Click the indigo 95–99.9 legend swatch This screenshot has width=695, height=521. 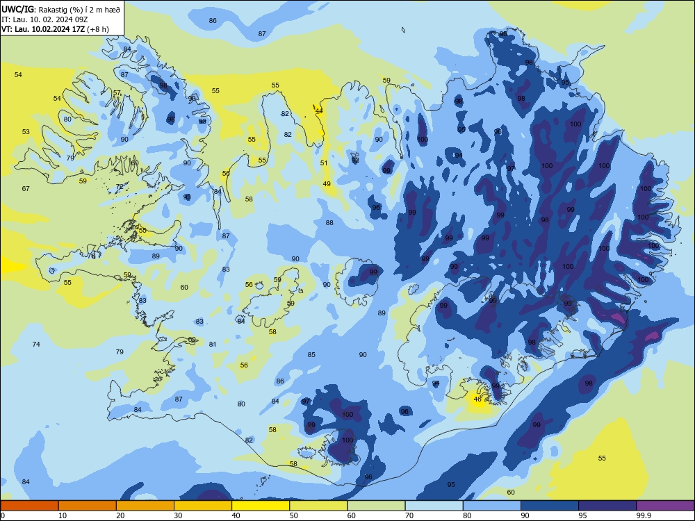[x=607, y=506]
